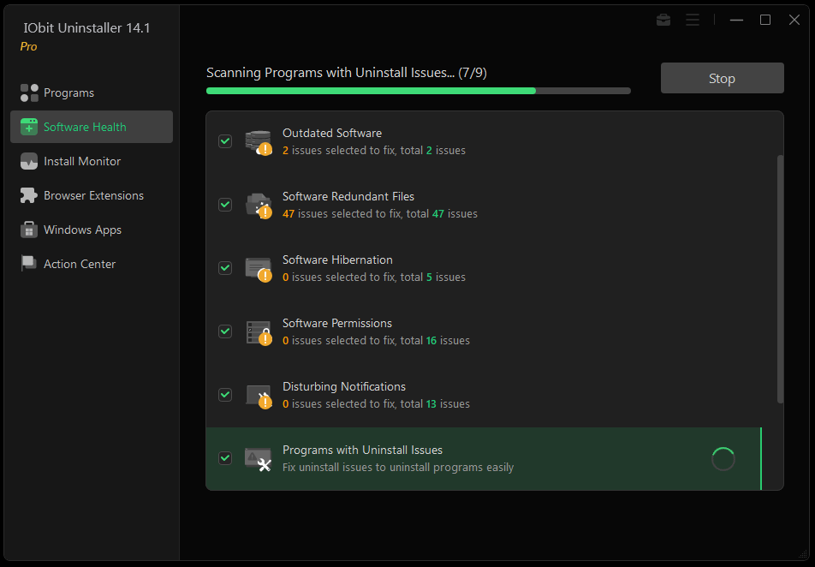
Task: Click the scanning spinner indicator
Action: coord(723,459)
